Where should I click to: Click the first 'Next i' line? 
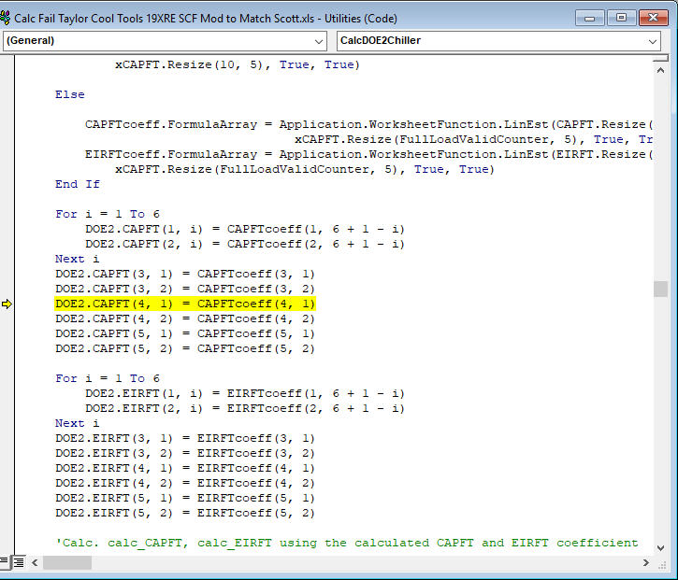pyautogui.click(x=77, y=259)
